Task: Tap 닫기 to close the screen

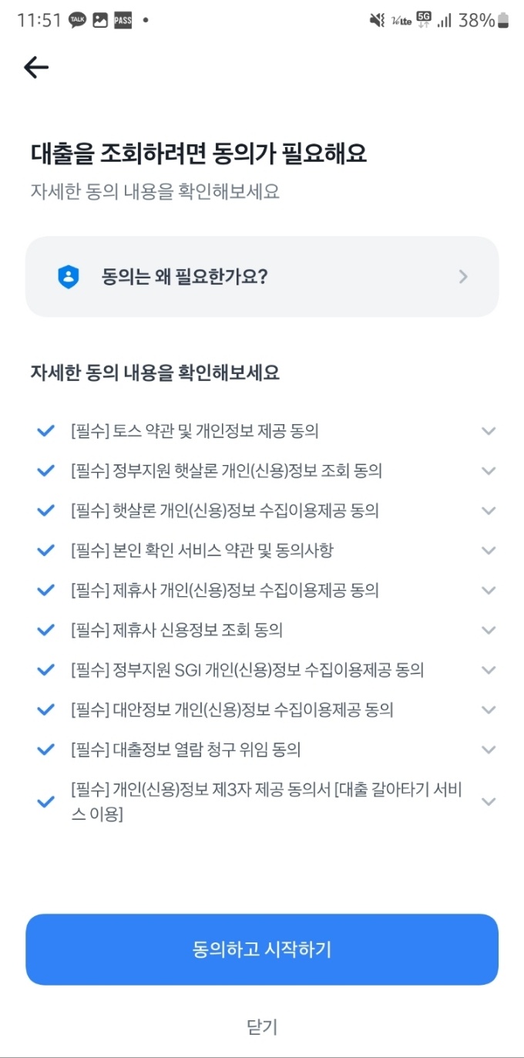Action: (261, 1026)
